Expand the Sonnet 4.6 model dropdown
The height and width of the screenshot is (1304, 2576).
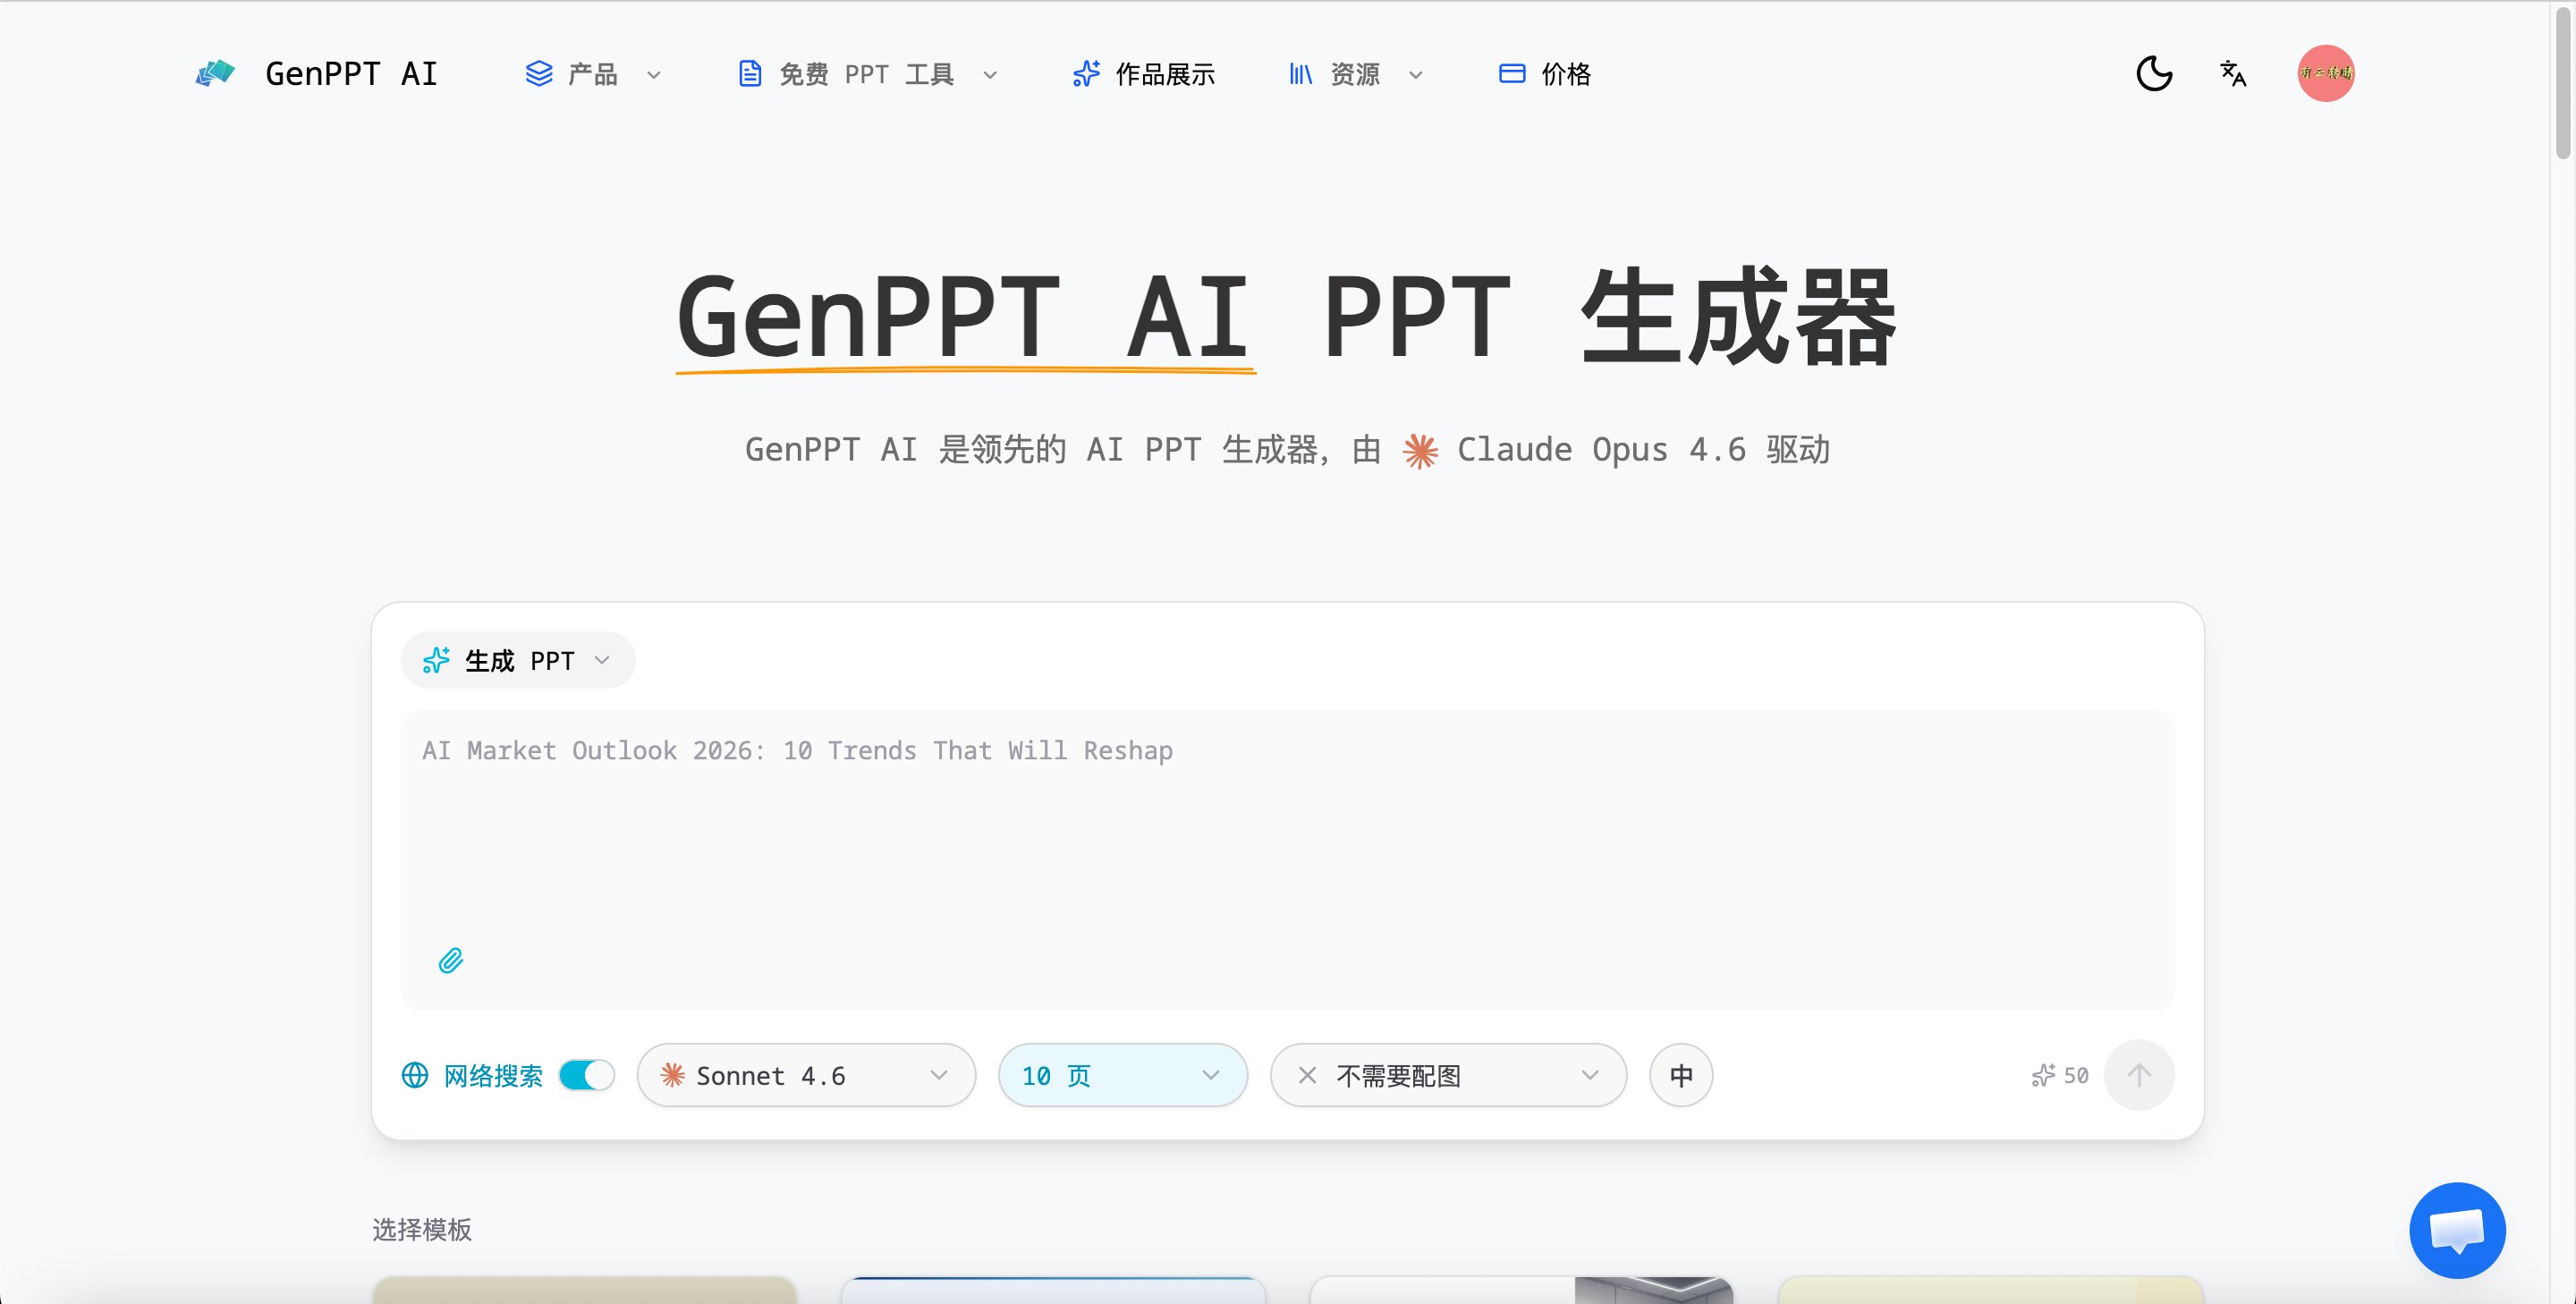[805, 1075]
